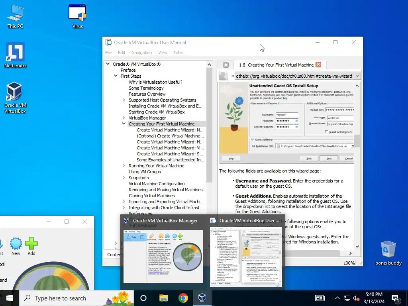
Task: Click the VirtualBox taskbar icon
Action: pos(202,298)
